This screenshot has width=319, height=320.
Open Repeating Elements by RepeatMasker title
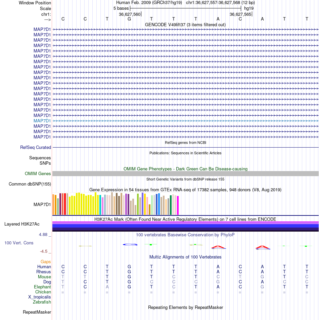click(185, 307)
